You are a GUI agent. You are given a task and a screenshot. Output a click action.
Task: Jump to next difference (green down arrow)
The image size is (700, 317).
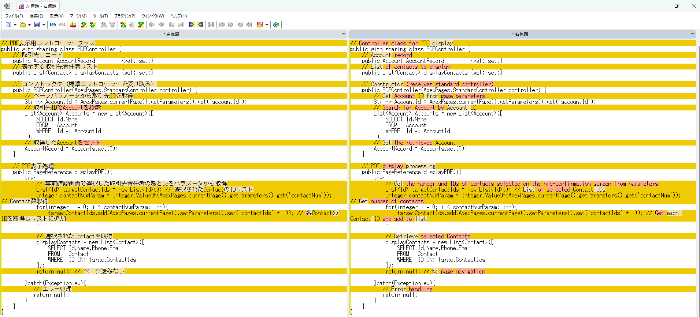pyautogui.click(x=84, y=25)
